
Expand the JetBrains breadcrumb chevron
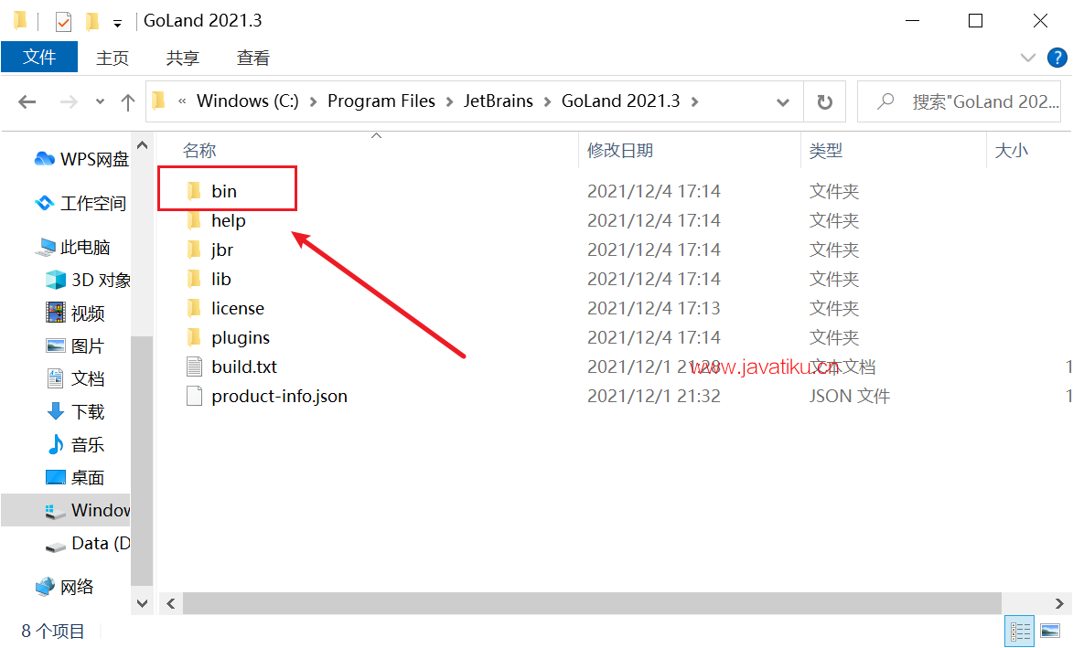547,101
